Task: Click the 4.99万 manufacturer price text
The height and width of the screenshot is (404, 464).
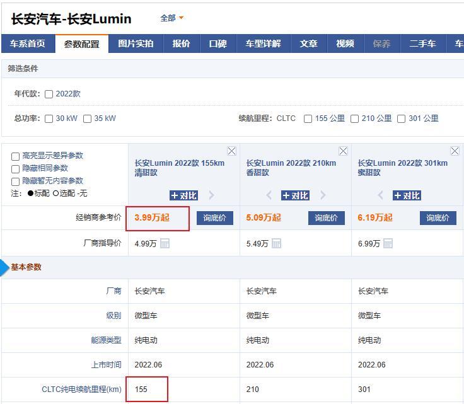Action: [x=146, y=244]
